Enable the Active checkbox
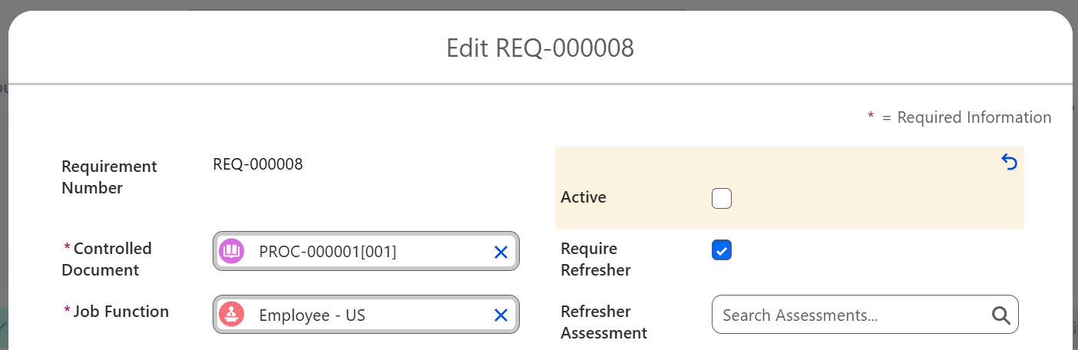 point(721,199)
